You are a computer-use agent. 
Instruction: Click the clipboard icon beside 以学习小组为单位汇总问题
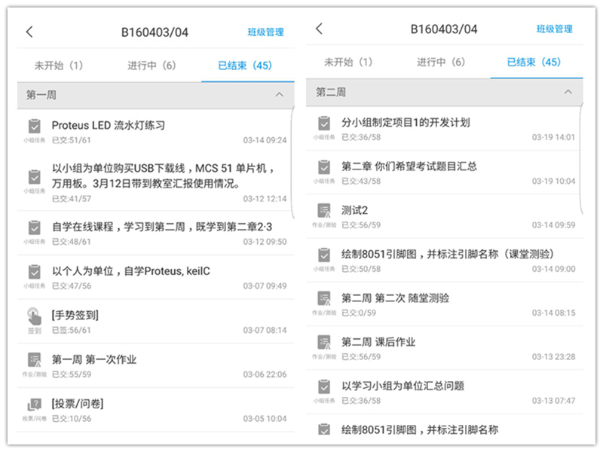click(323, 386)
